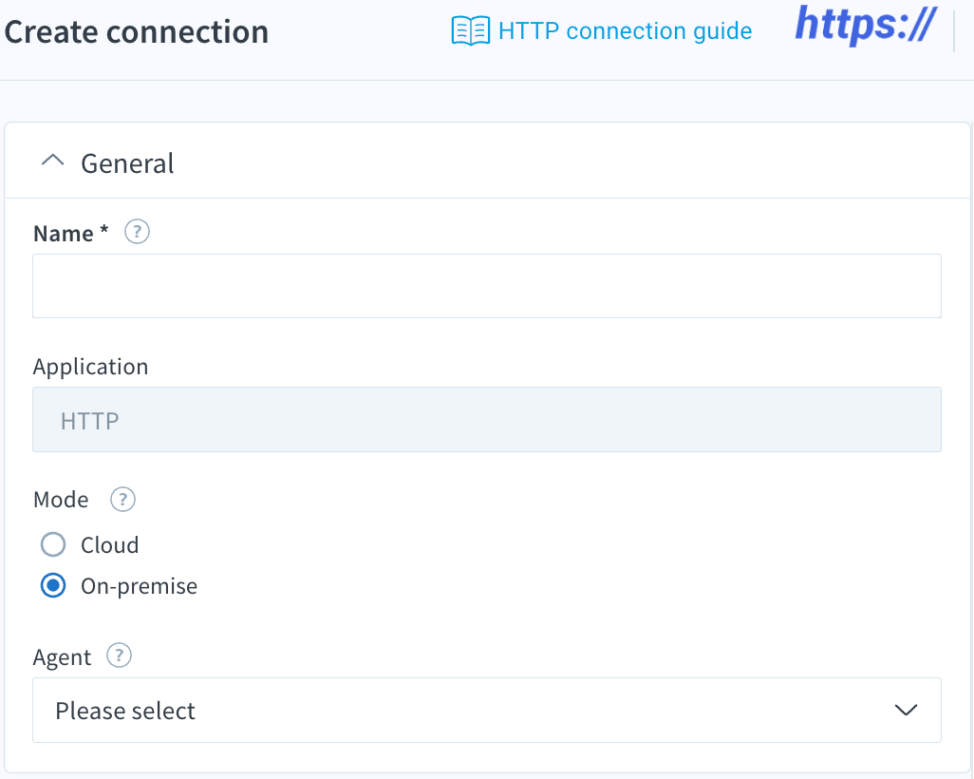Click the open book guide icon
Screen dimensions: 974x779
click(470, 31)
